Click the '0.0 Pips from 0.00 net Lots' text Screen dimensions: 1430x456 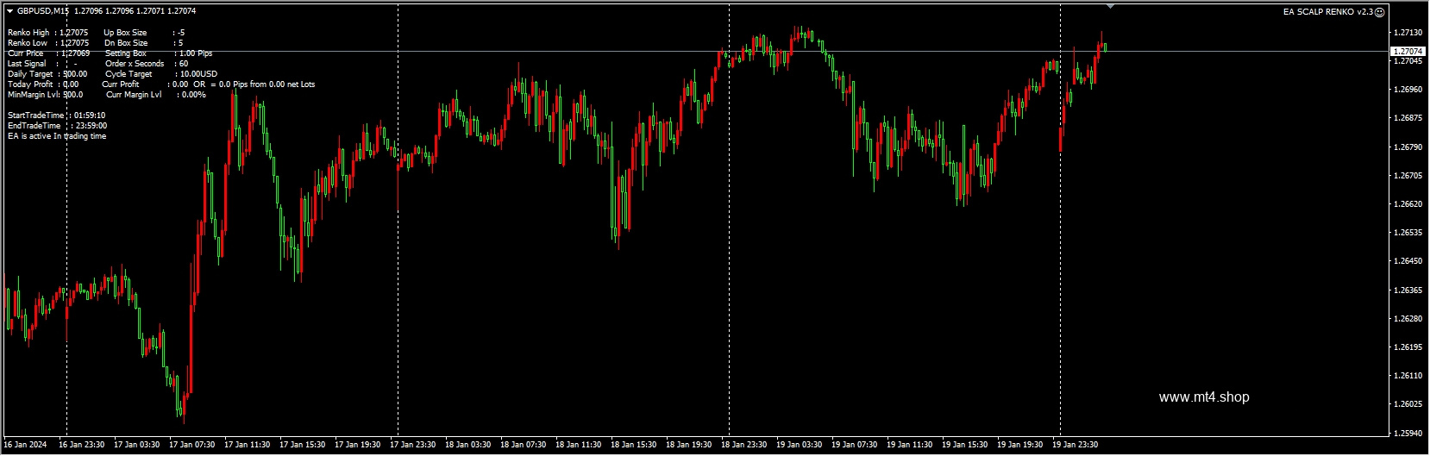tap(267, 84)
